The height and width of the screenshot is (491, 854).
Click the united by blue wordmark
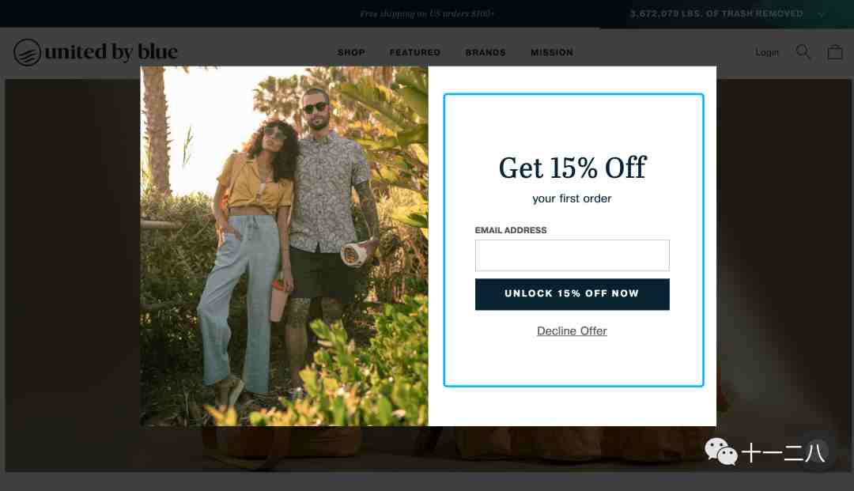pyautogui.click(x=111, y=51)
